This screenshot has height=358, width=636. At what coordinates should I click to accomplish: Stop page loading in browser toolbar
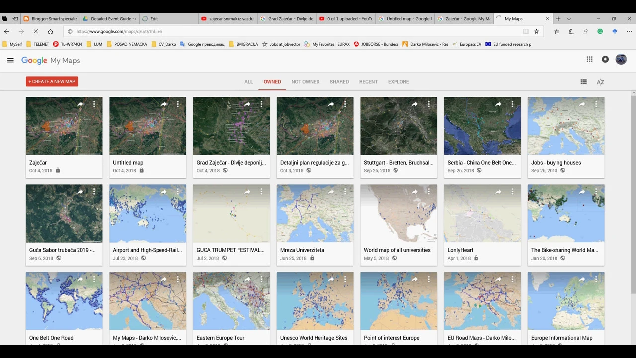tap(36, 31)
